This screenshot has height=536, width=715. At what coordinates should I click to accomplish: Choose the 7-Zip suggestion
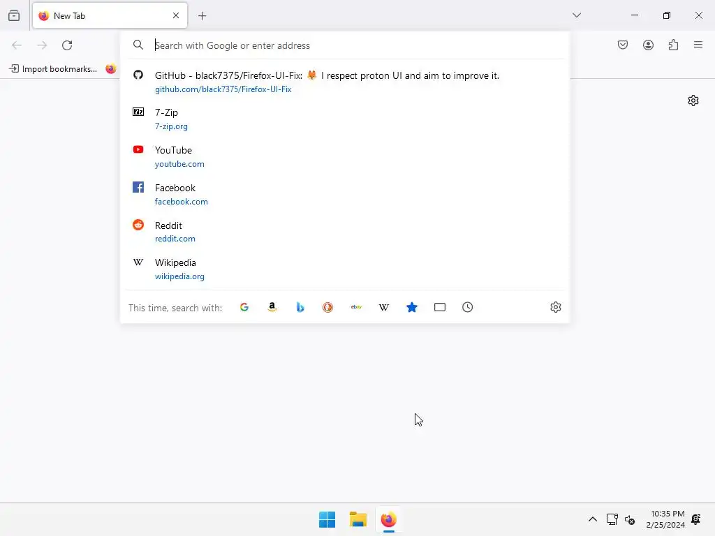pos(345,119)
